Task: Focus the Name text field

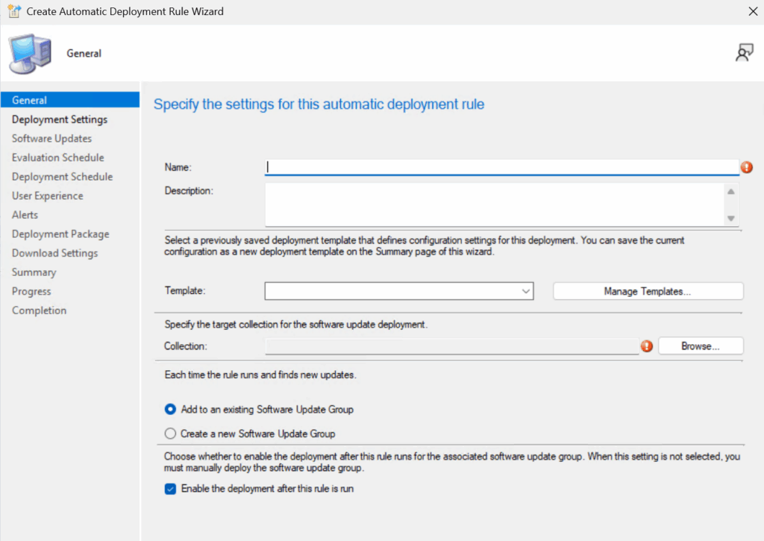Action: click(501, 168)
